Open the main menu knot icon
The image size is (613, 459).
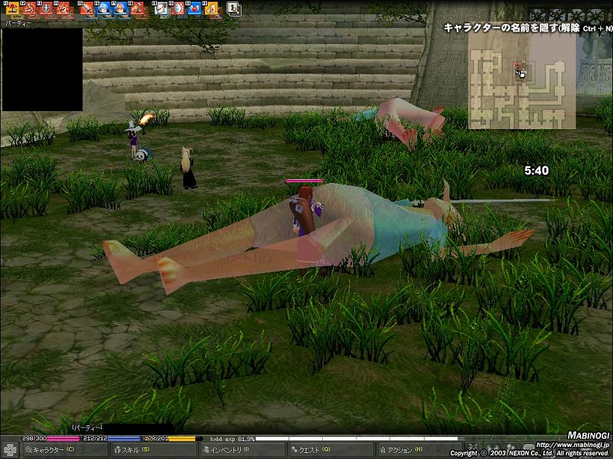(10, 450)
